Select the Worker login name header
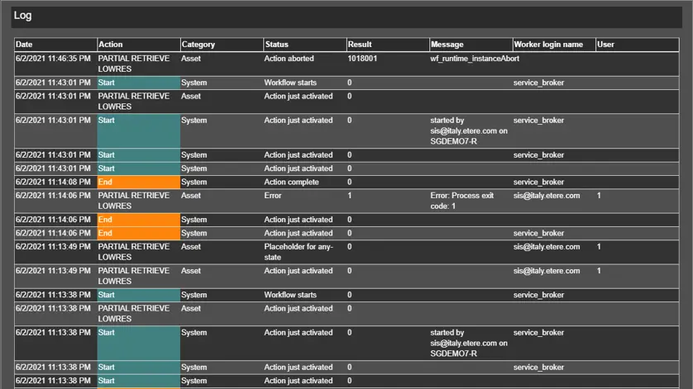 coord(547,45)
